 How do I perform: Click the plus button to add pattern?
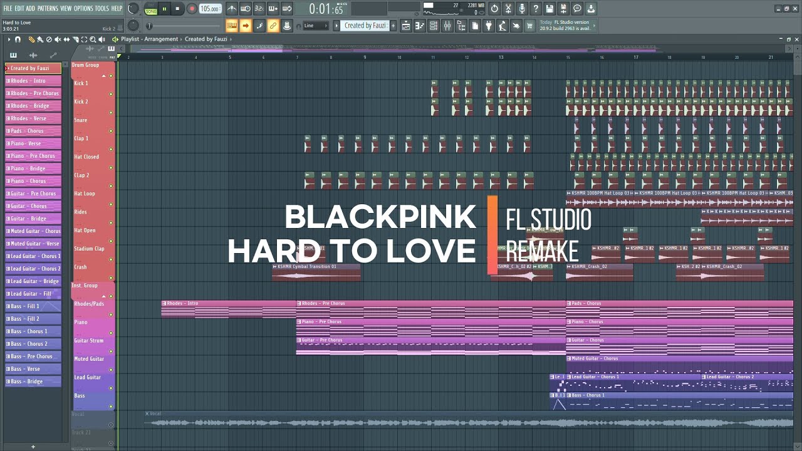[x=33, y=447]
